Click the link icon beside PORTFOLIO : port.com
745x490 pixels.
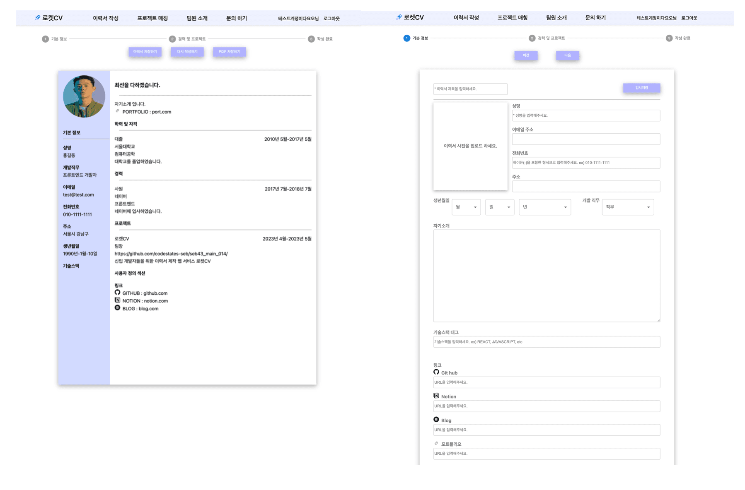[x=117, y=111]
